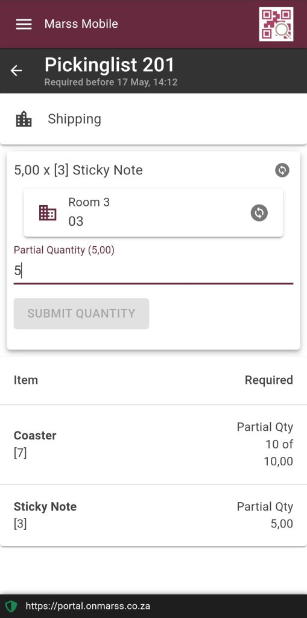Click the Submit Quantity button
This screenshot has width=307, height=618.
[x=81, y=314]
